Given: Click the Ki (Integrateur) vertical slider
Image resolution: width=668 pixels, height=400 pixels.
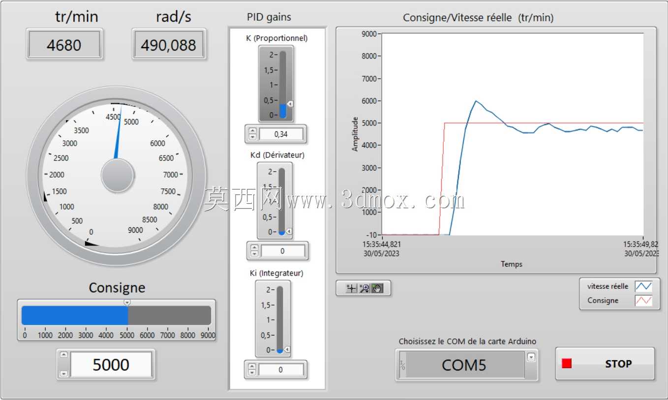Looking at the screenshot, I should (280, 320).
